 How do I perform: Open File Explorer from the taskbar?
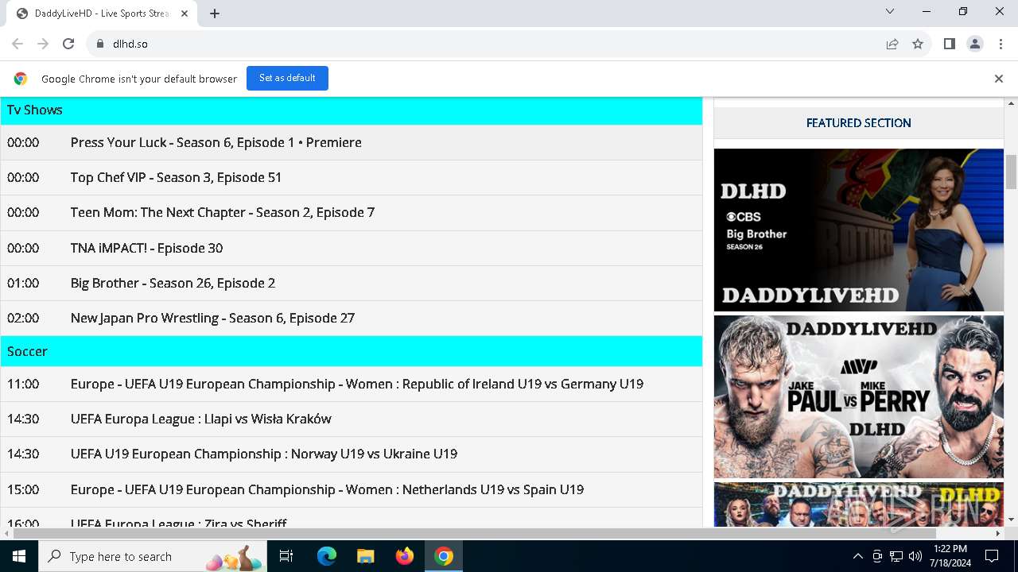365,556
